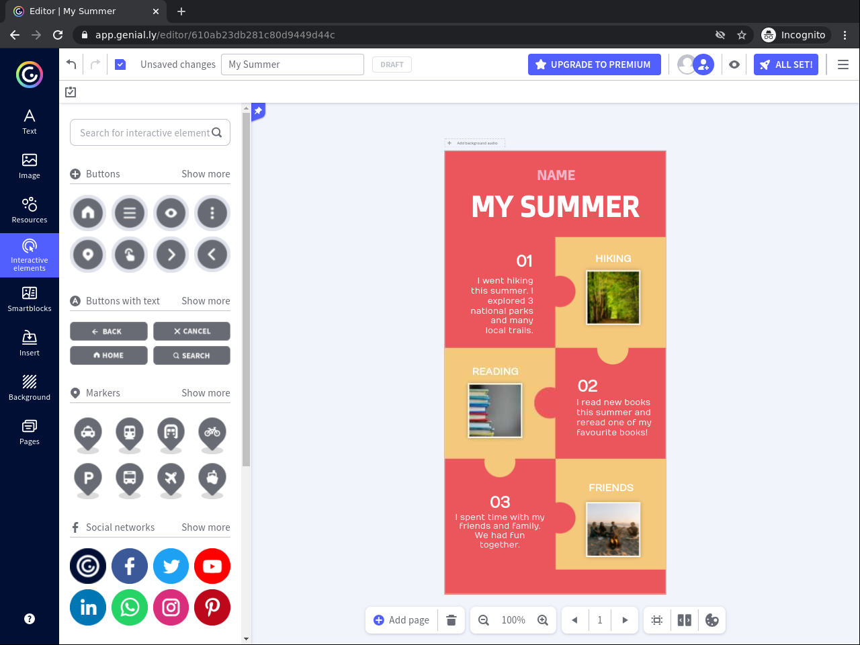Preview the creation with the eye icon
860x645 pixels.
(x=734, y=64)
